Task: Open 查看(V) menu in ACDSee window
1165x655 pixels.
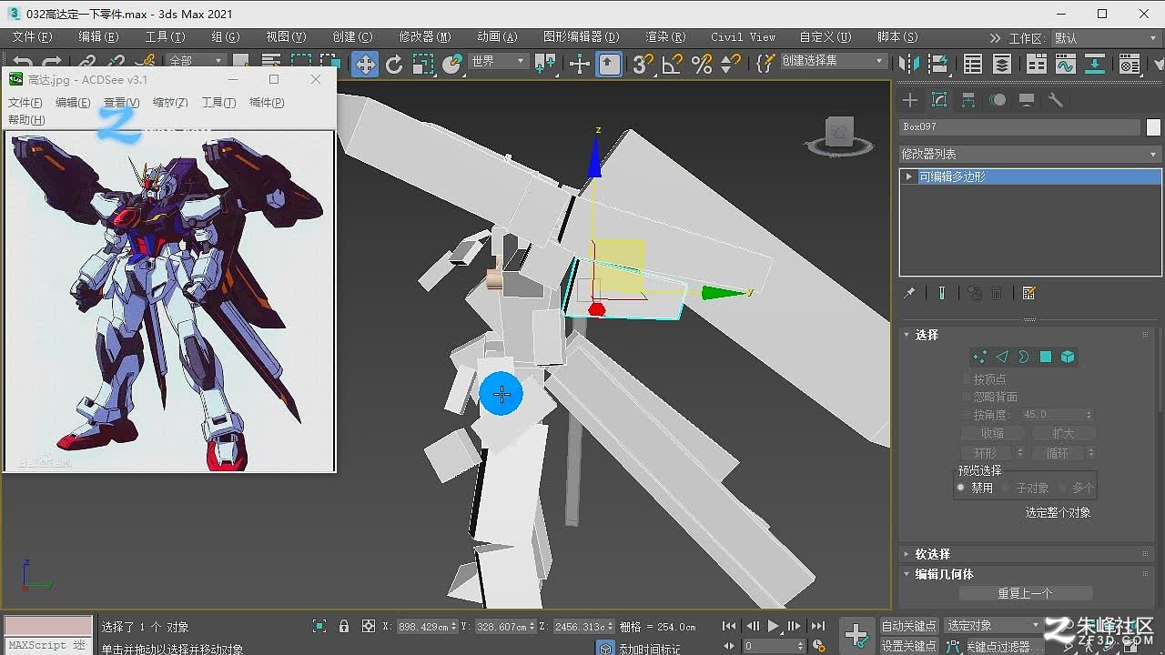Action: [121, 103]
